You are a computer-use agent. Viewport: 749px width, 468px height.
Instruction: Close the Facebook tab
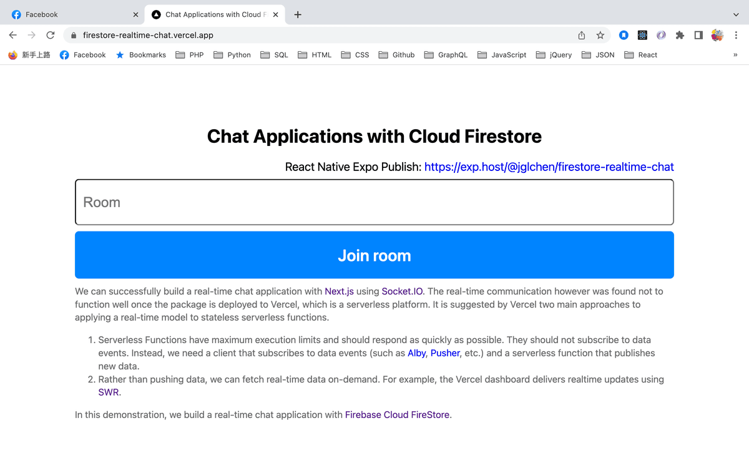click(135, 14)
